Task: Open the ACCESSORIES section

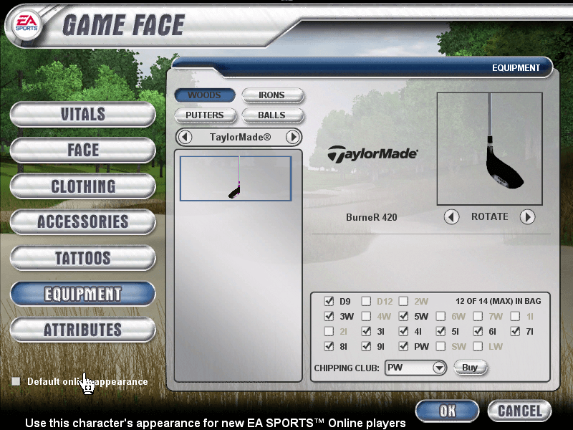Action: pyautogui.click(x=83, y=221)
